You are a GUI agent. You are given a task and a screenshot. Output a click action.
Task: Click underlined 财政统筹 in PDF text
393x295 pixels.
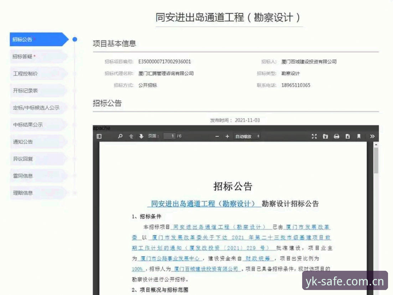tap(258, 258)
